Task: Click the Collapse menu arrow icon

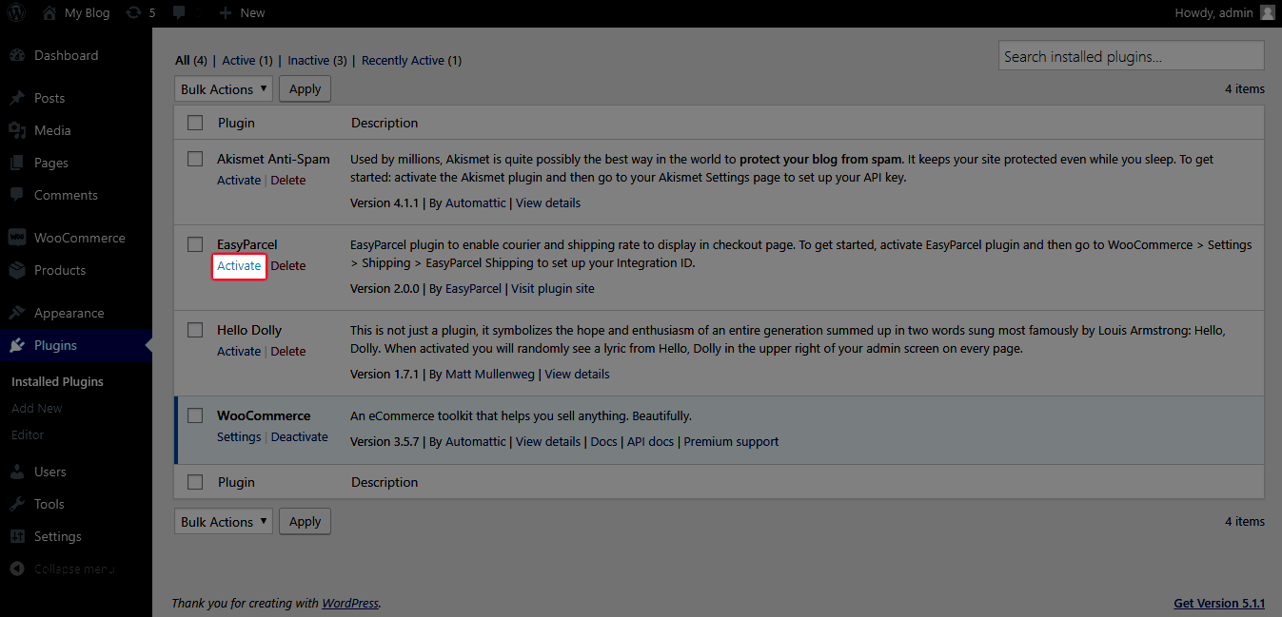Action: click(17, 569)
